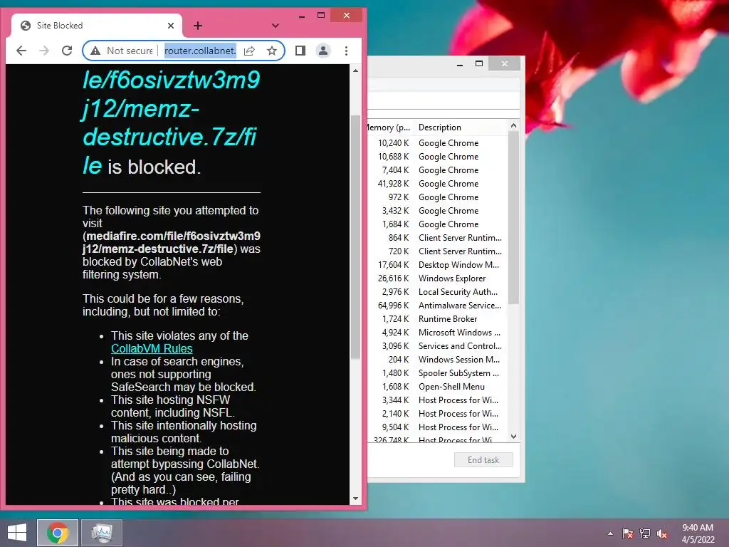Click Chrome page scrollbar thumb

(x=356, y=237)
